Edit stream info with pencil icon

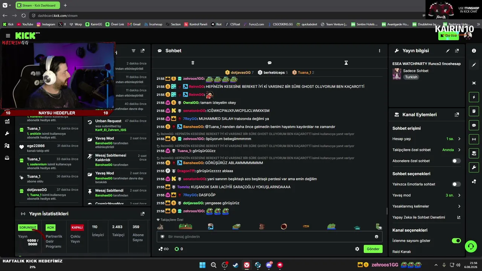tap(448, 51)
